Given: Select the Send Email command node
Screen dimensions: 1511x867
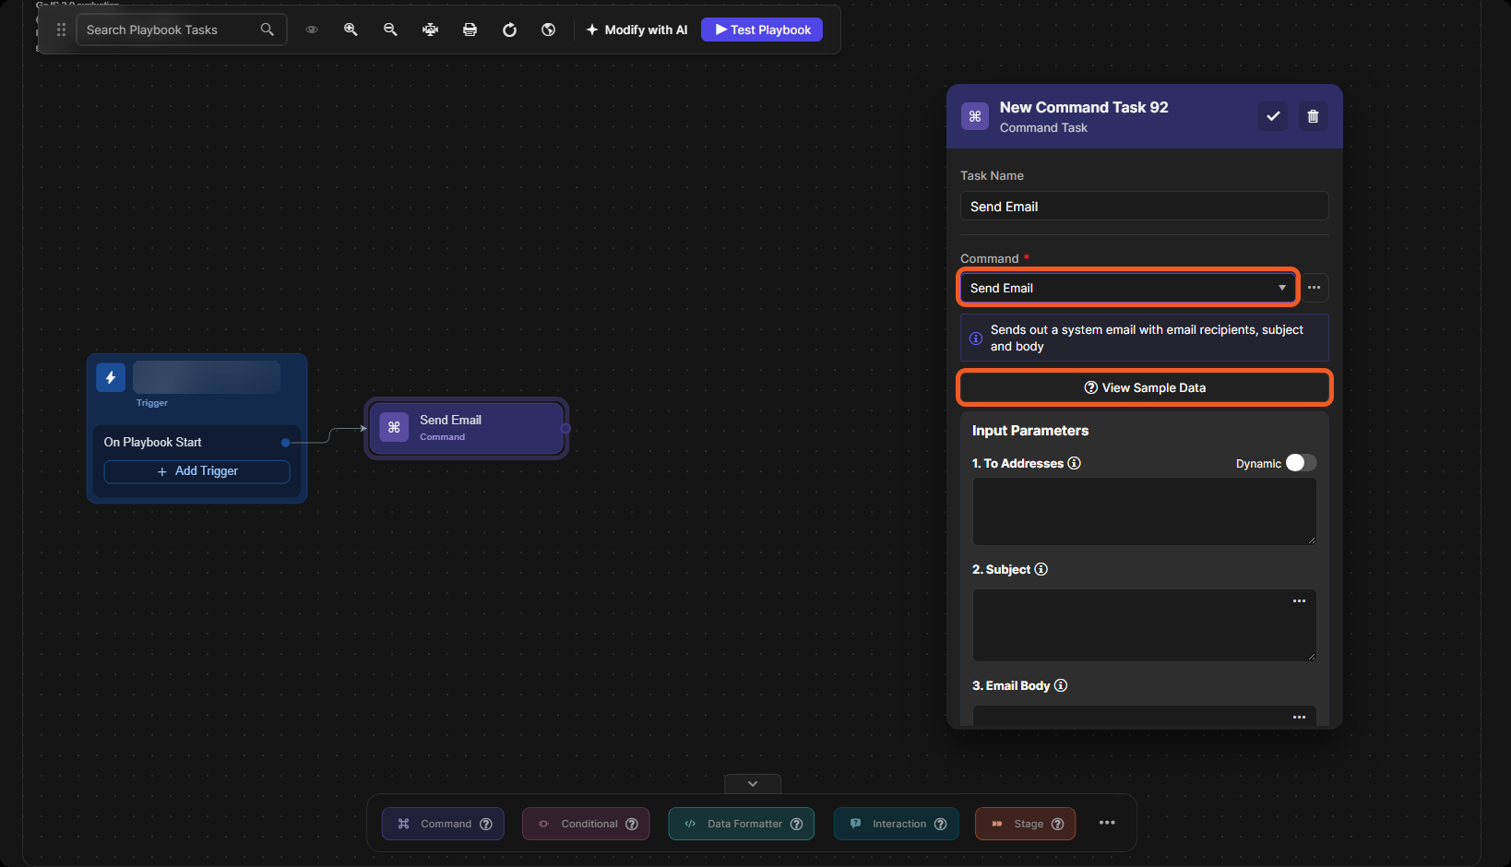Looking at the screenshot, I should [x=467, y=428].
